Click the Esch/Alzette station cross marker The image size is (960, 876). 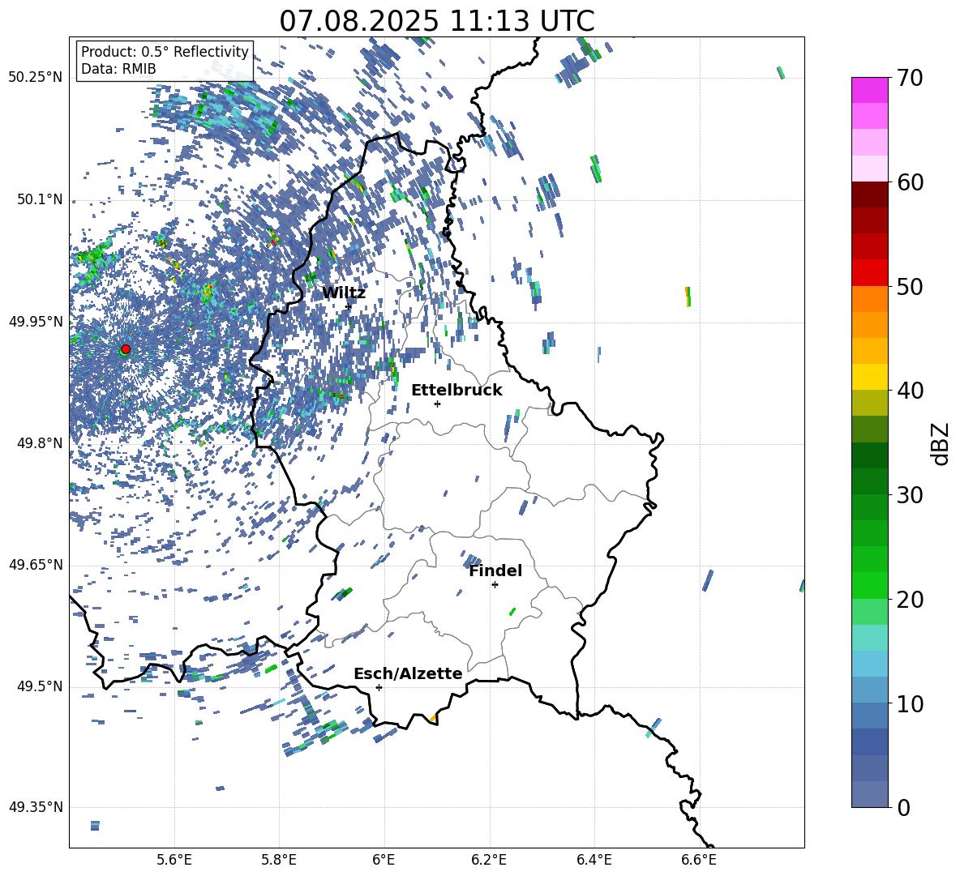379,687
